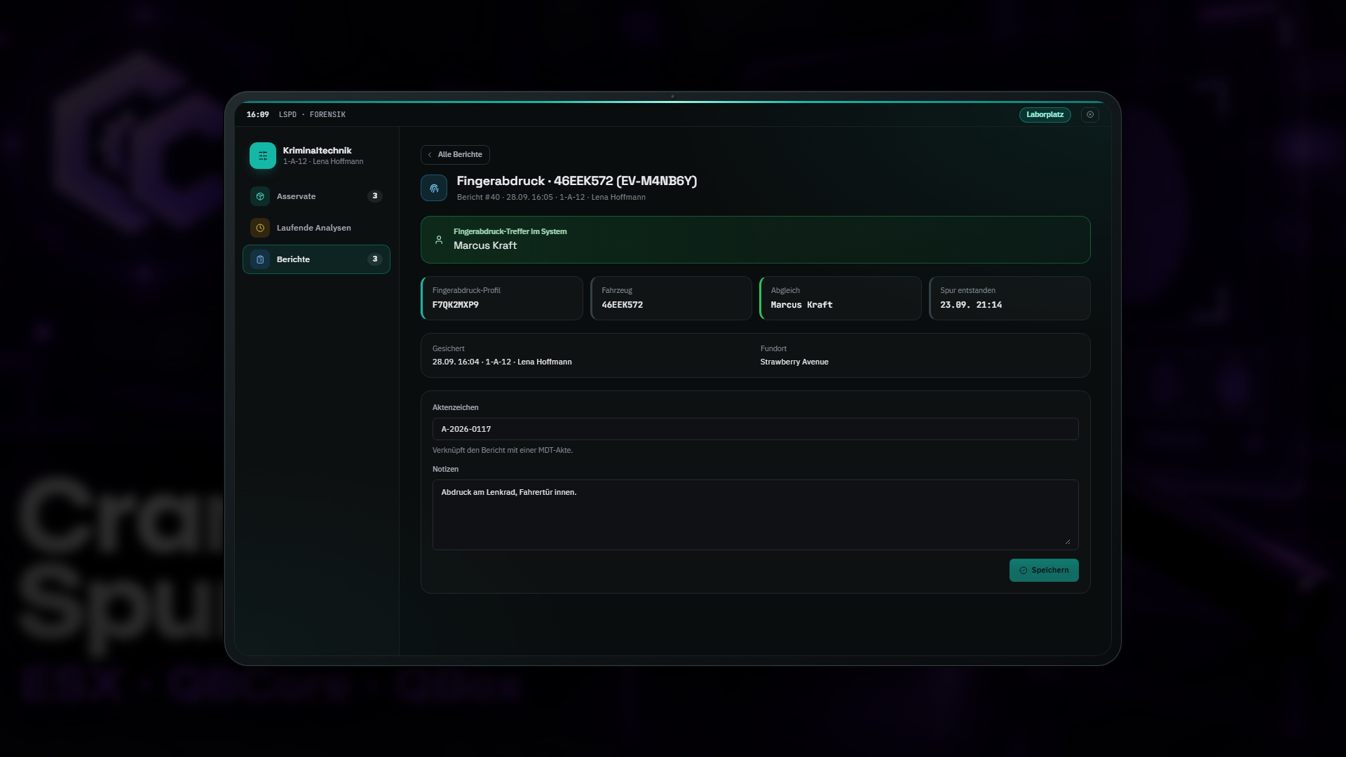This screenshot has width=1346, height=757.
Task: Click the Fingerabdruck-Profil value F7QK2MXP9
Action: point(456,305)
